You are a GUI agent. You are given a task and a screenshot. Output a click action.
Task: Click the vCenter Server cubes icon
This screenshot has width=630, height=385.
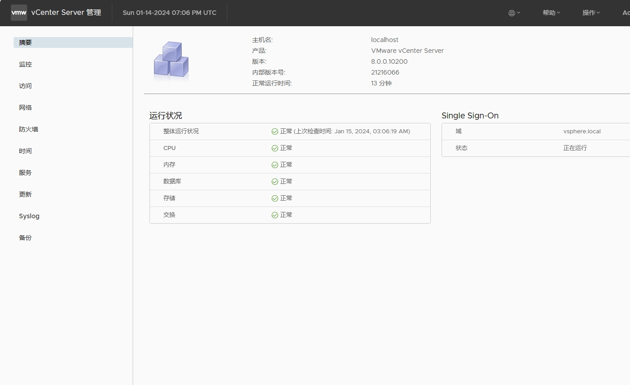tap(171, 61)
